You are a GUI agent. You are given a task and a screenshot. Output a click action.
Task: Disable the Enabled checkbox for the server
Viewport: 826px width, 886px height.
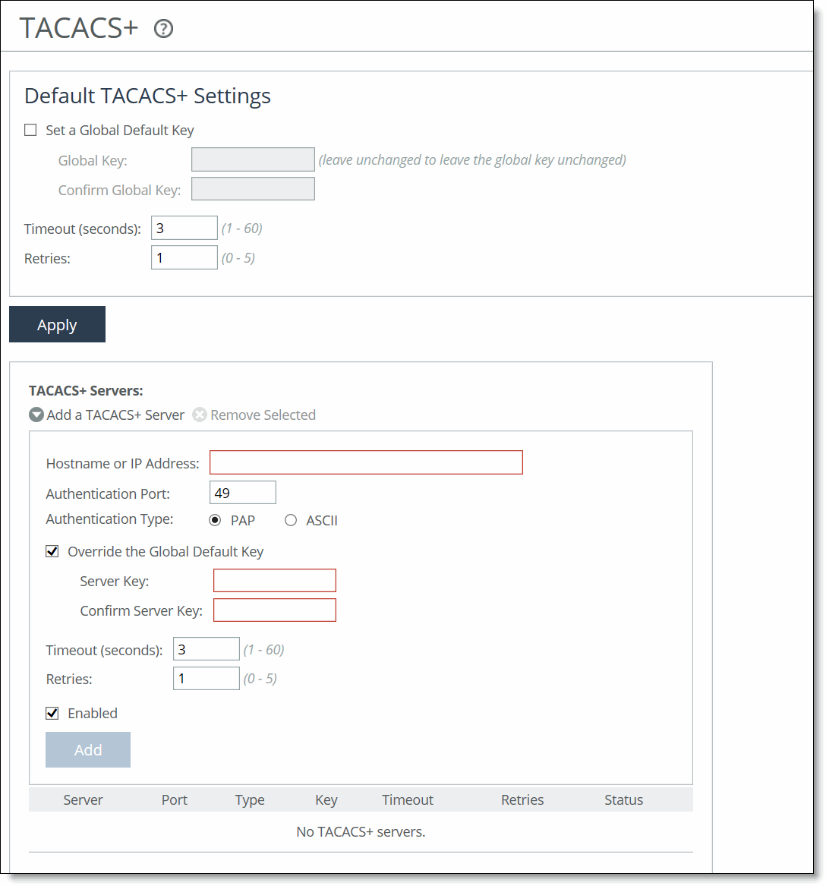tap(52, 713)
